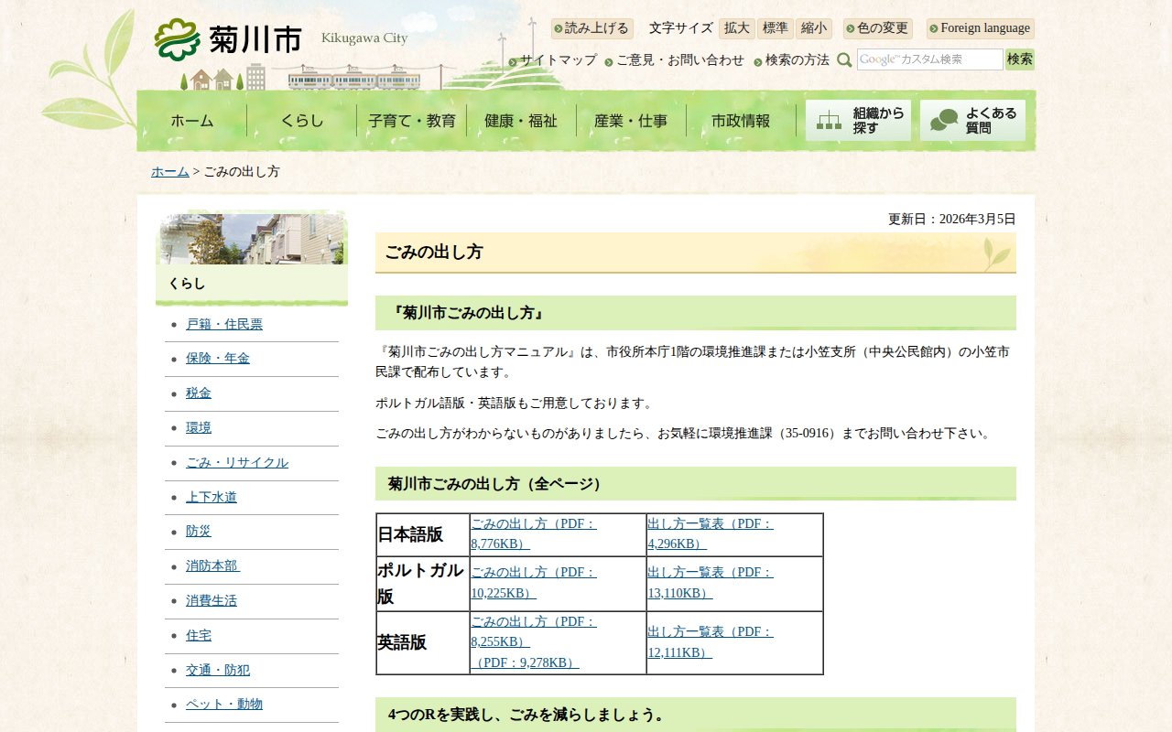This screenshot has width=1172, height=732.
Task: Shrink text with 縮小 button
Action: (814, 28)
